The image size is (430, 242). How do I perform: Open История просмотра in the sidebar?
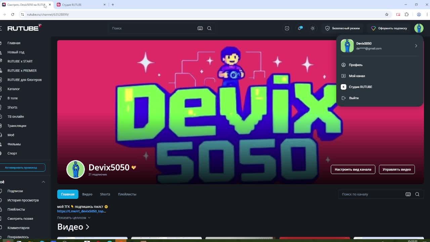click(x=23, y=200)
